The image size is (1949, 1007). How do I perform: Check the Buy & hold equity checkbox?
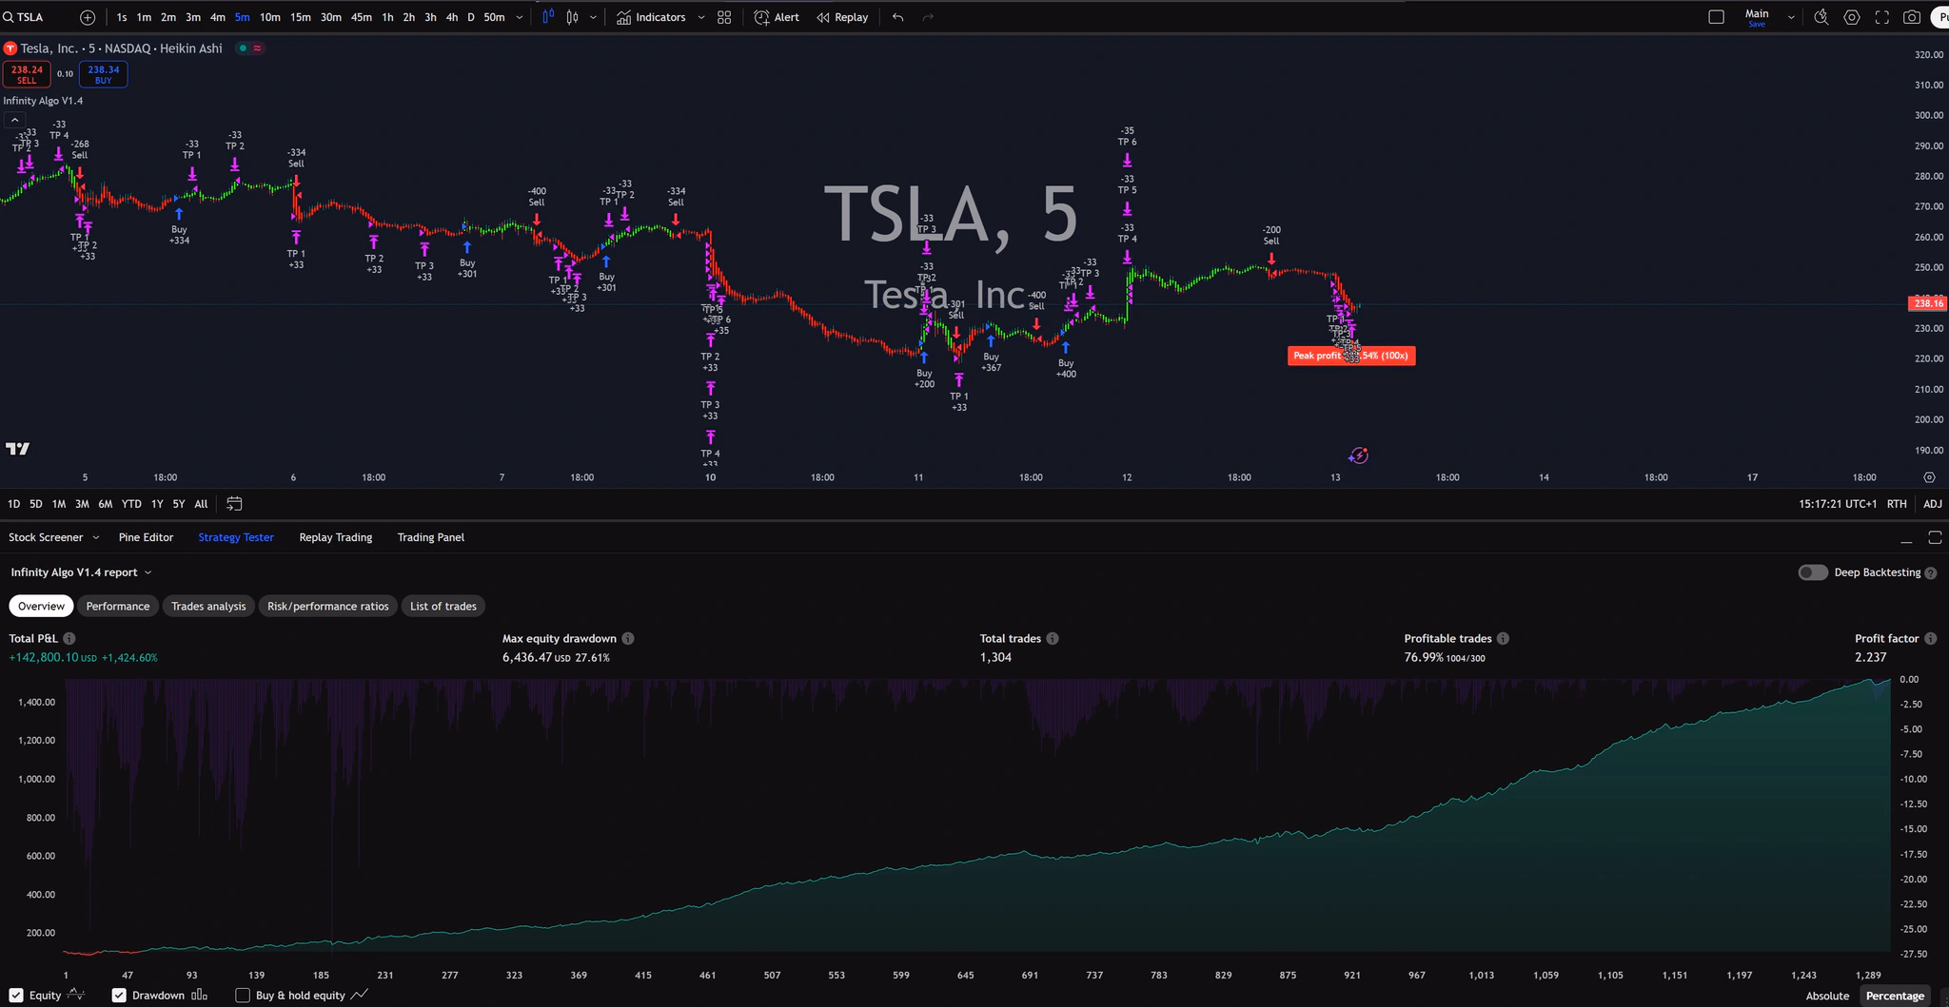click(x=244, y=995)
